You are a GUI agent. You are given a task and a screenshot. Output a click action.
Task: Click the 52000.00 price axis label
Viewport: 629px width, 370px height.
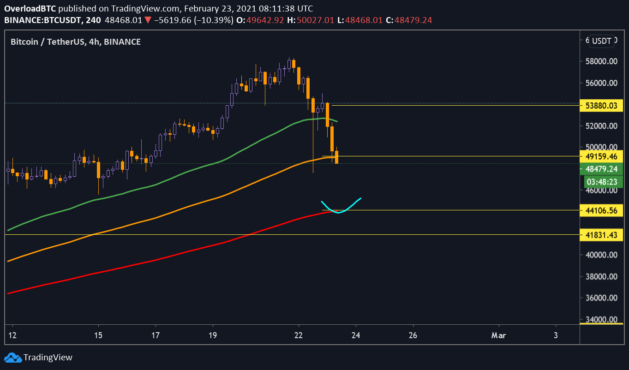pos(601,125)
